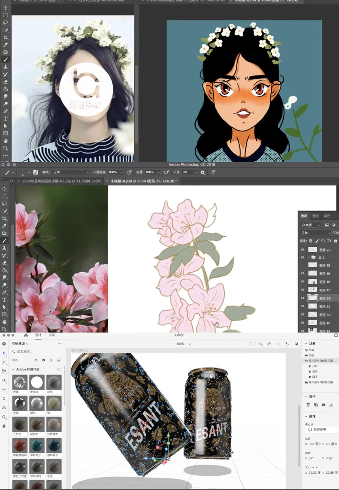Hide group 组 2 with its eye icon

[x=303, y=257]
